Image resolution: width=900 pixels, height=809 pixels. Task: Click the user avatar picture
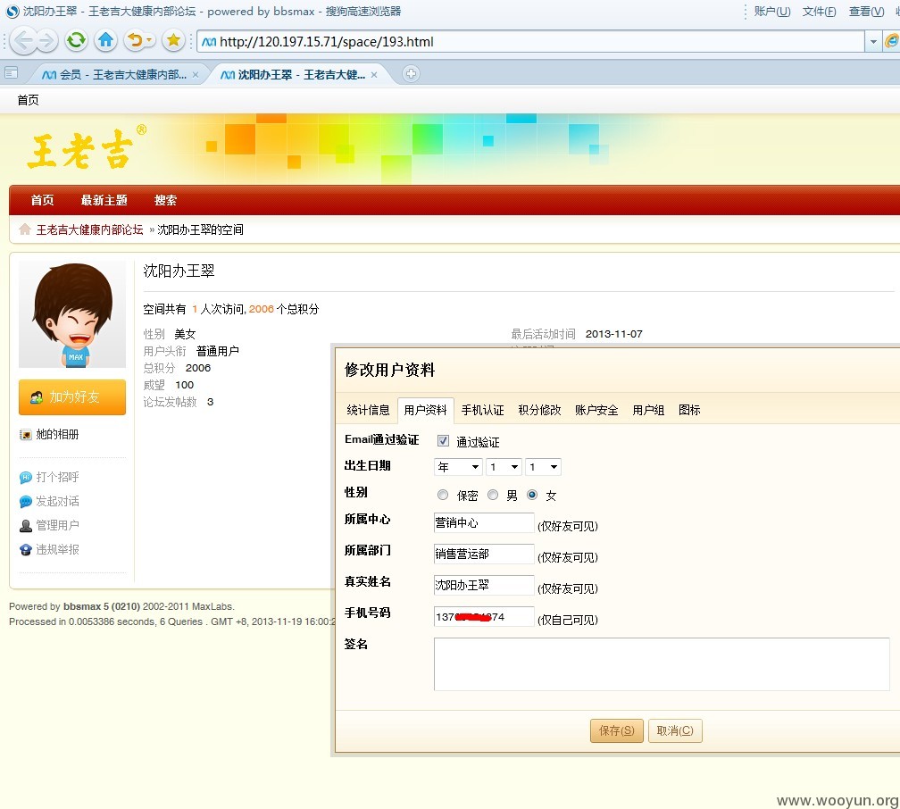tap(72, 314)
